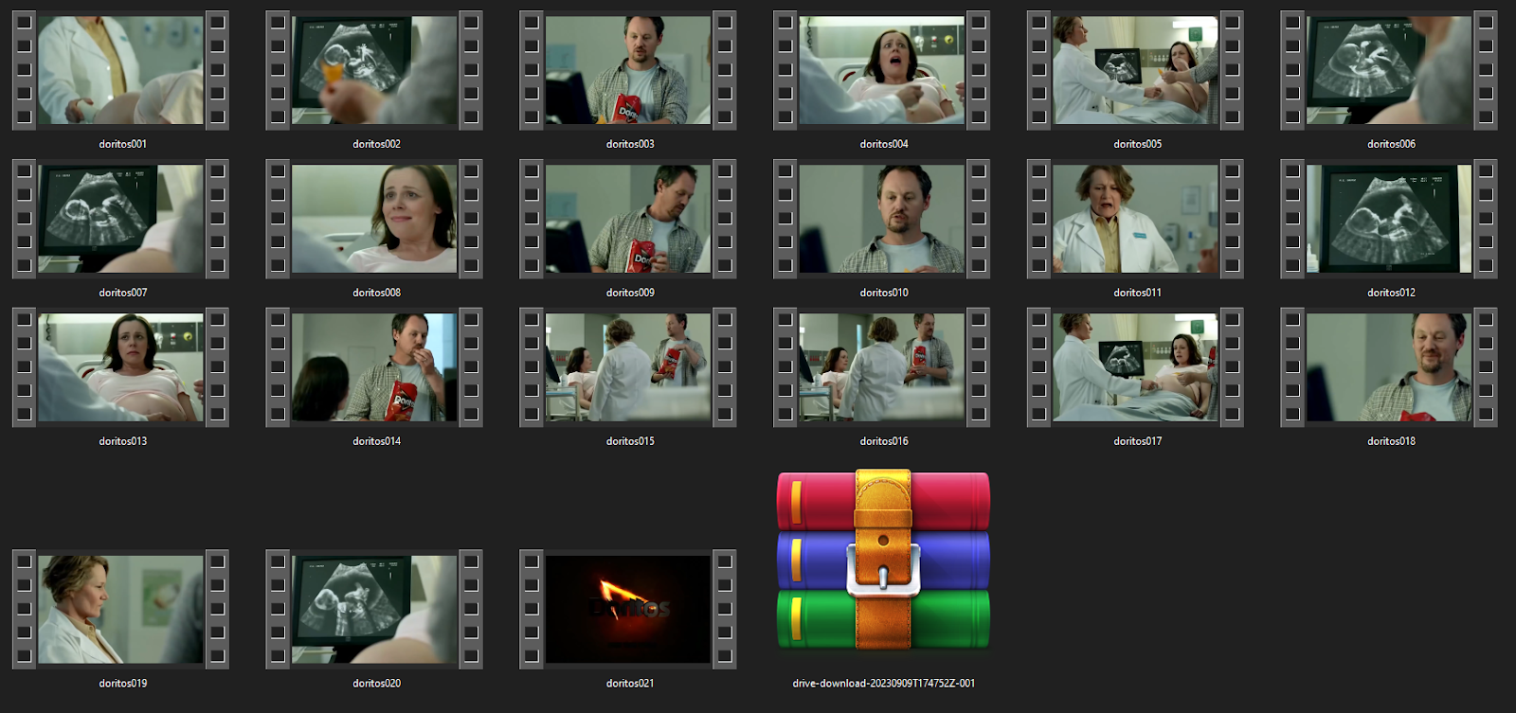Click the doritos016 file name
1516x713 pixels.
coord(884,441)
